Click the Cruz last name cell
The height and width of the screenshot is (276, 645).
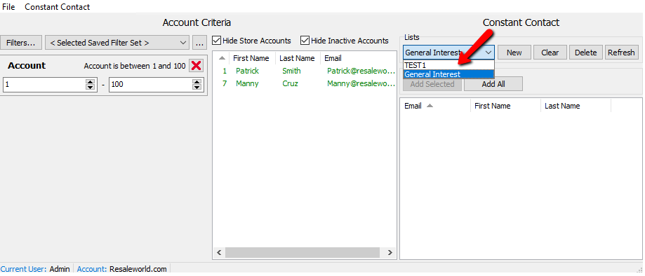(291, 84)
